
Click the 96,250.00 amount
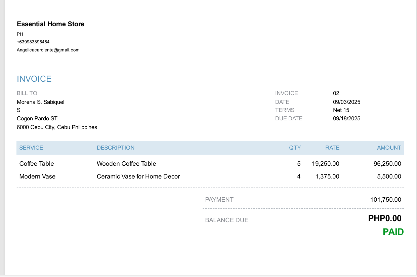(387, 164)
